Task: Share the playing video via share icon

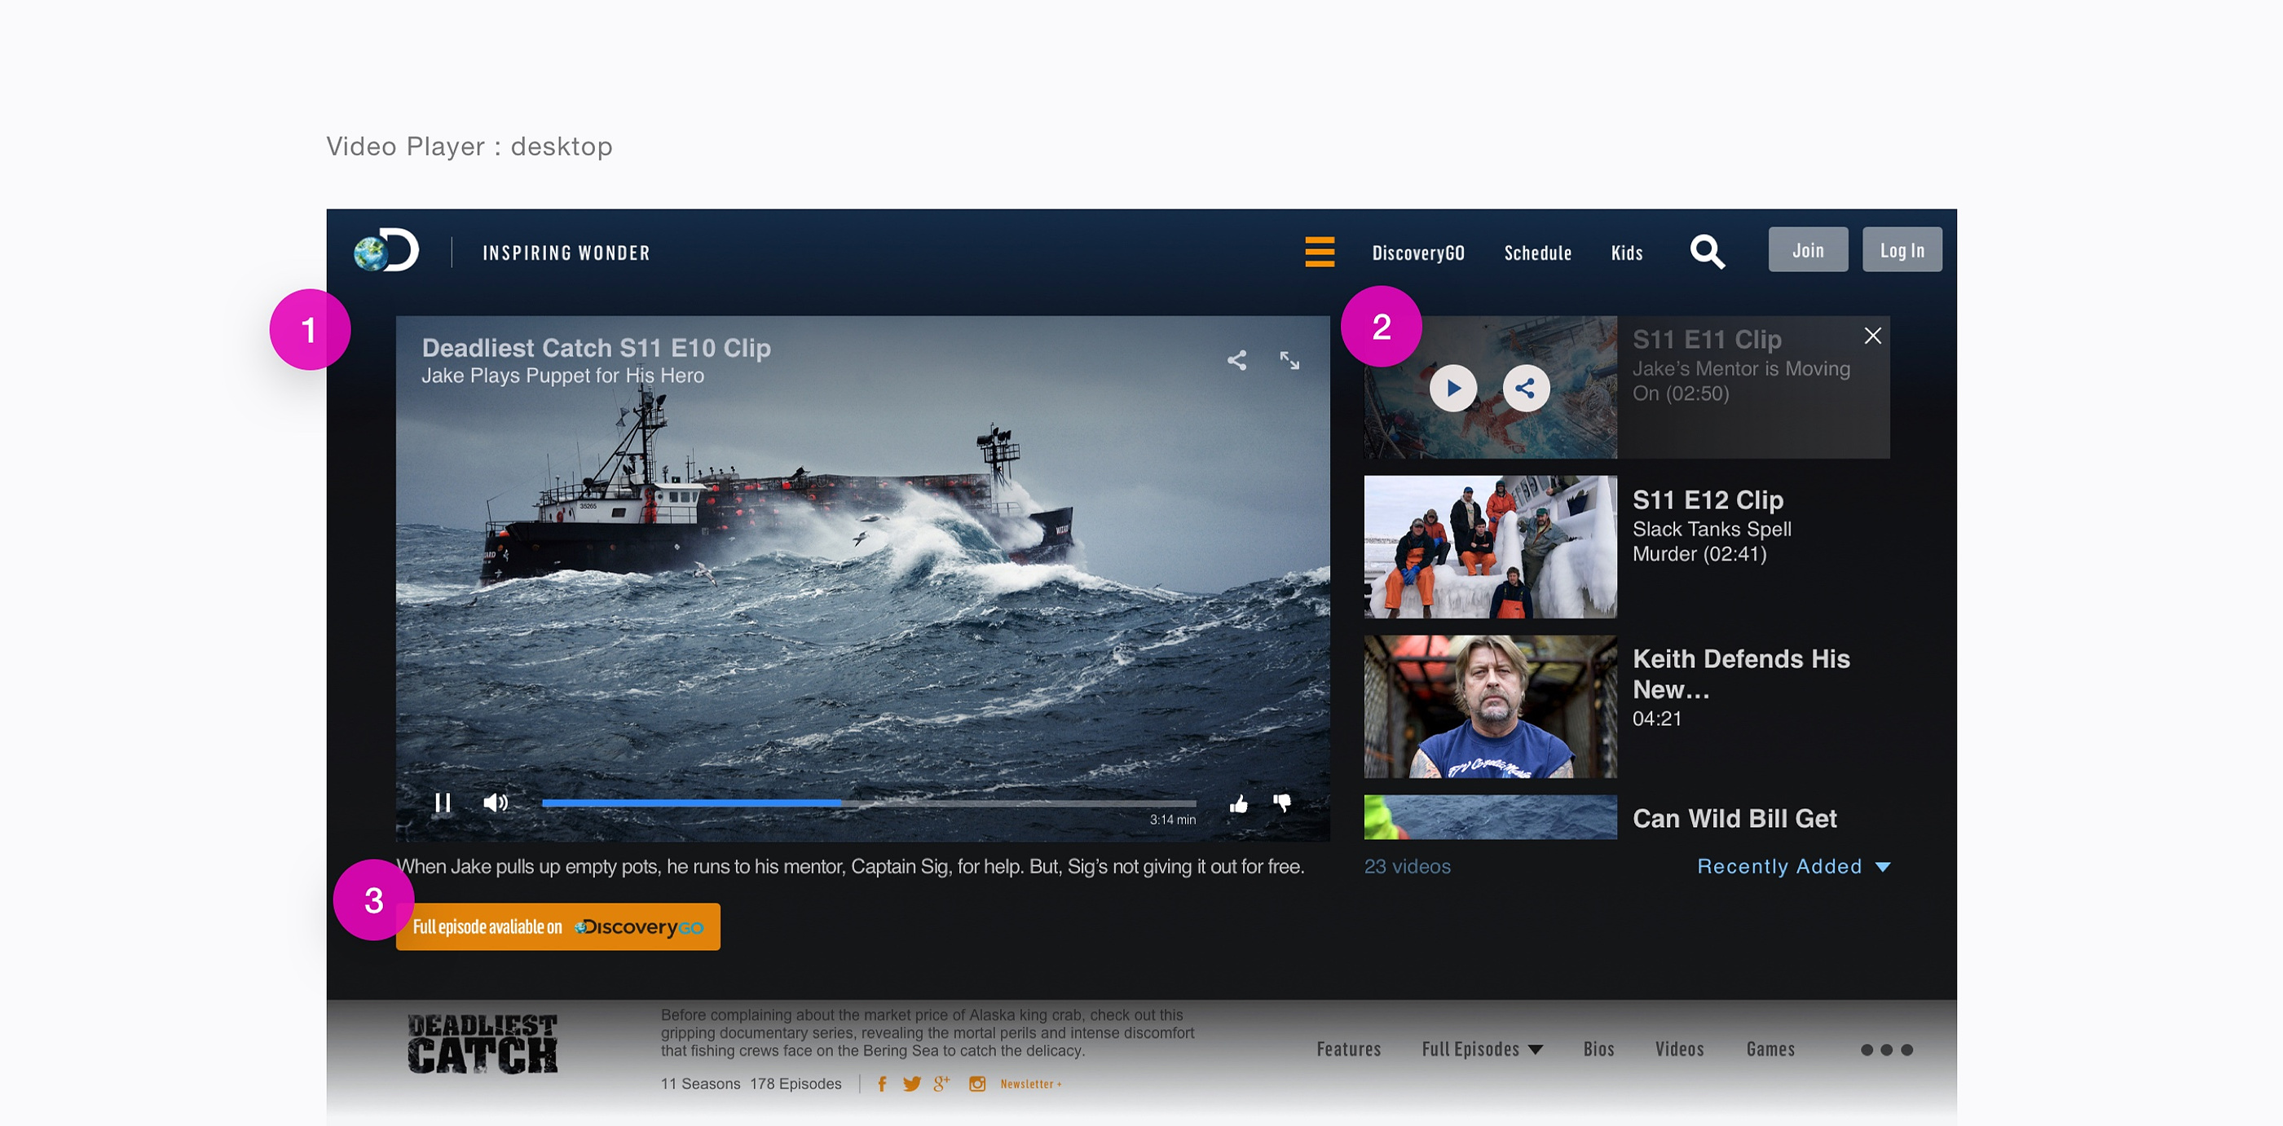Action: tap(1236, 359)
